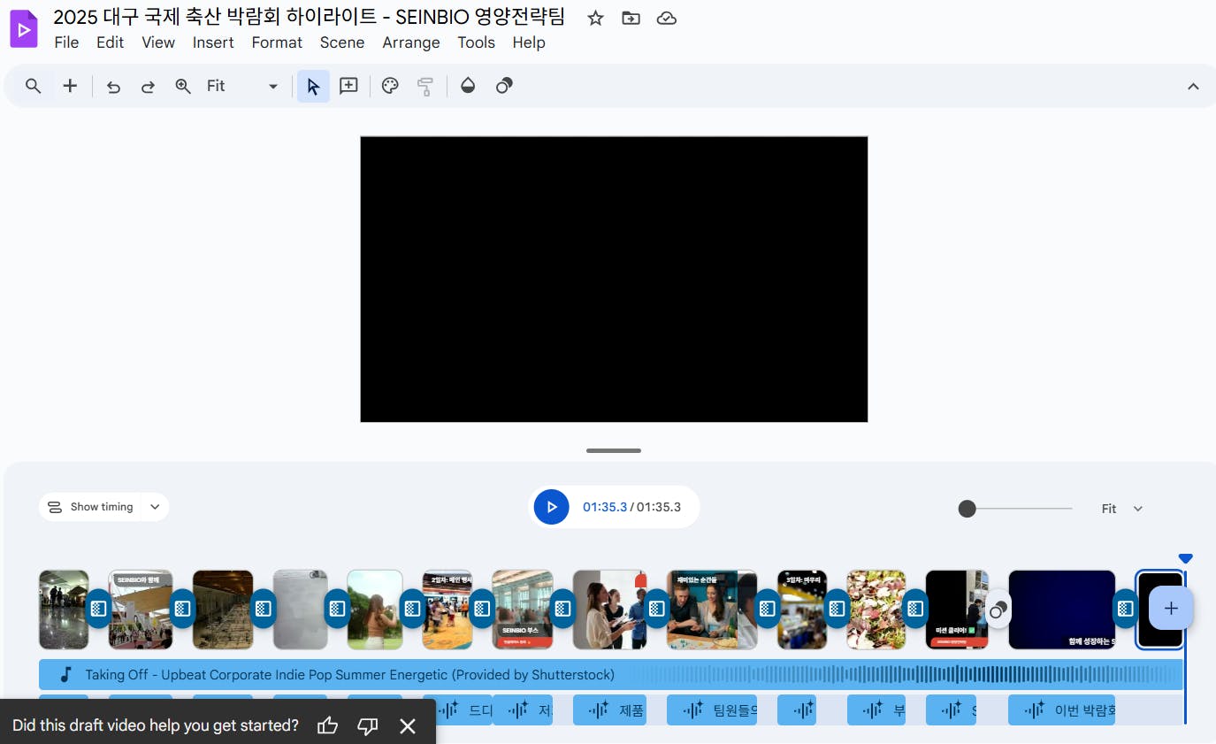
Task: Select the Paint format tool
Action: [425, 86]
